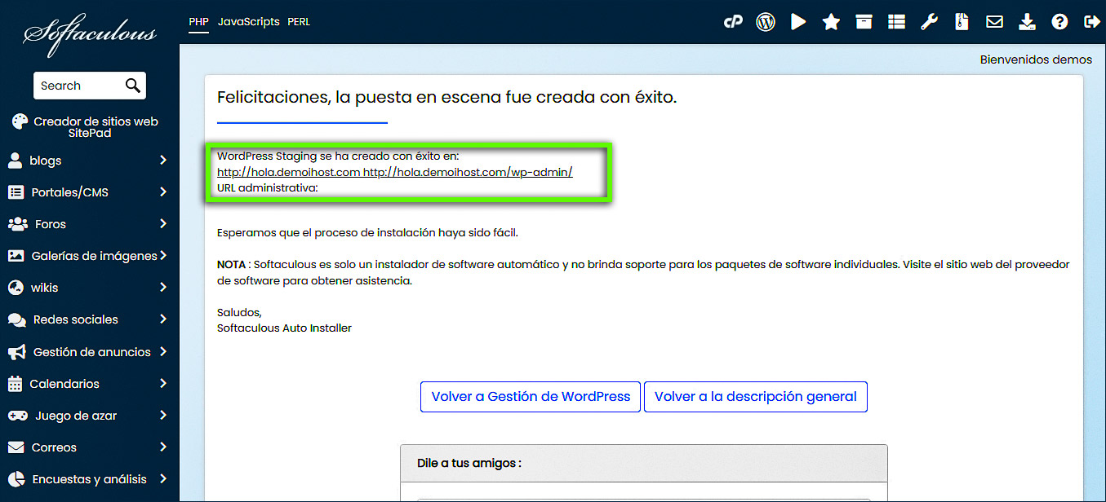
Task: Click the WordPress icon in the toolbar
Action: 765,21
